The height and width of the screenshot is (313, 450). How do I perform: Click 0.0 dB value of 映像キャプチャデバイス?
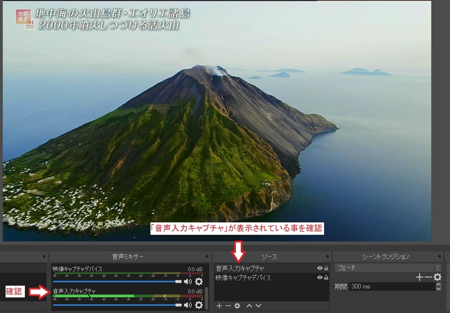pos(195,269)
